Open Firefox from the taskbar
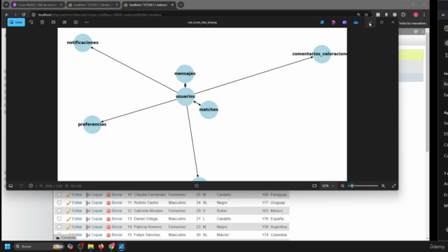Viewport: 448px width, 252px height. 101,246
